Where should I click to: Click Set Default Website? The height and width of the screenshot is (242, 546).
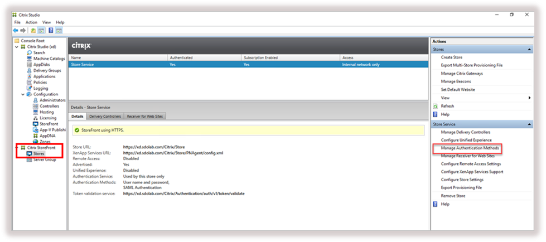[x=458, y=90]
